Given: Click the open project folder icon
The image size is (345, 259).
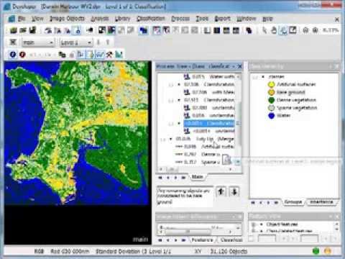Looking at the screenshot, I should click(23, 30).
